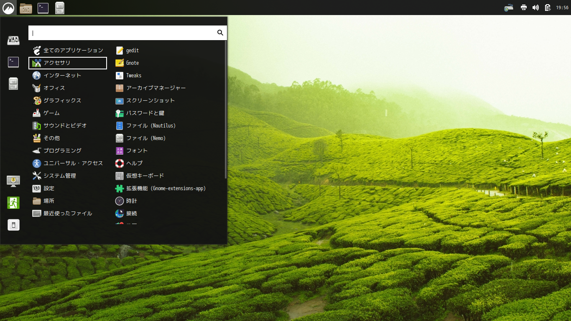Log out using the green exit icon
The width and height of the screenshot is (571, 321).
click(13, 203)
